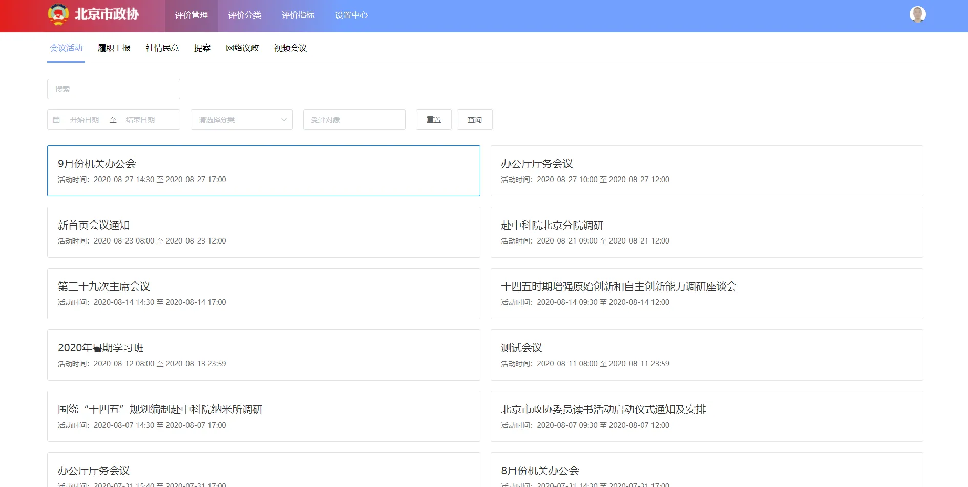This screenshot has width=968, height=487.
Task: Open the user avatar profile menu
Action: [917, 14]
